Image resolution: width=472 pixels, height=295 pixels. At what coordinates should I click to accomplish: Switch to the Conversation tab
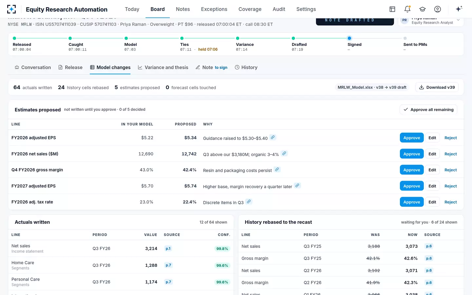click(x=33, y=68)
